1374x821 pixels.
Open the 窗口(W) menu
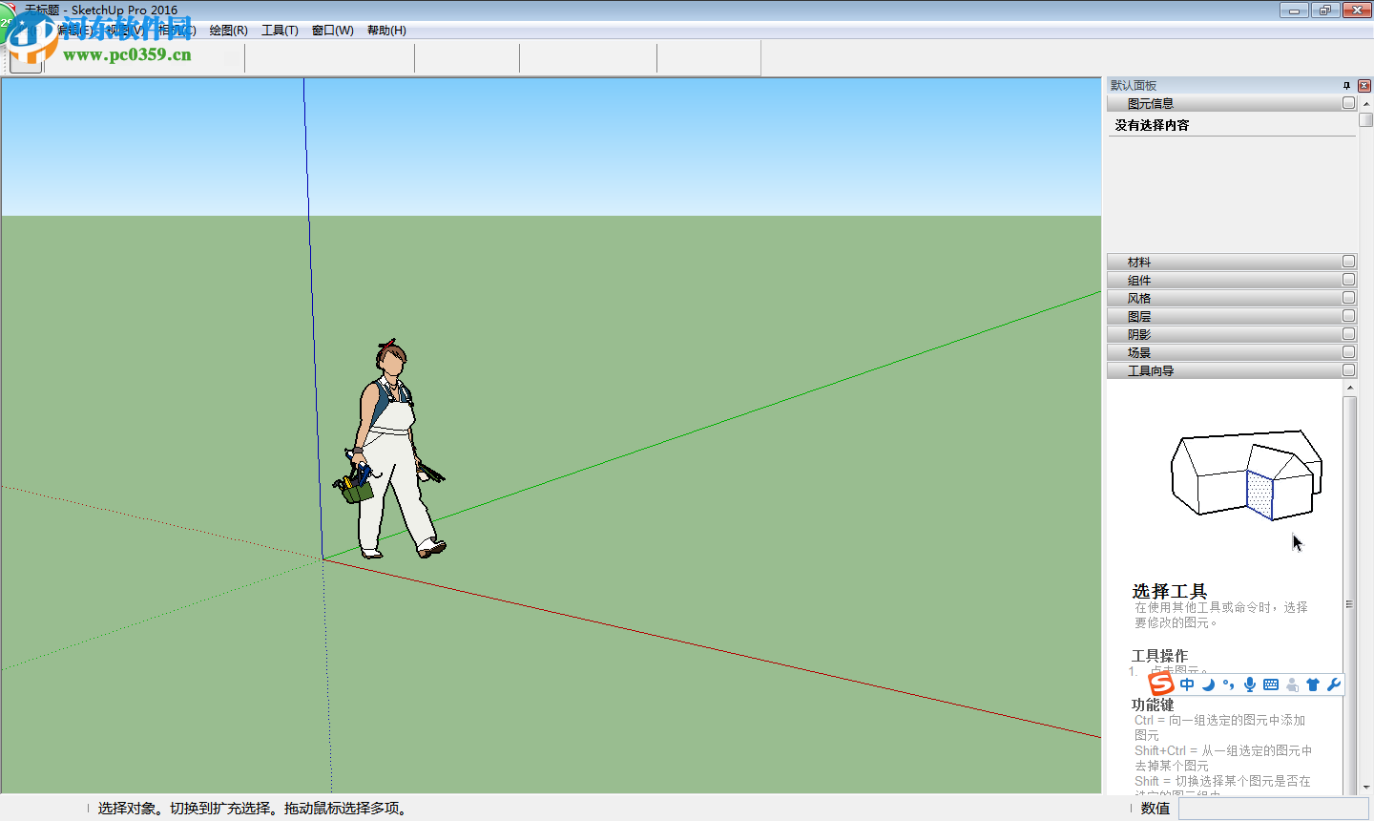331,30
